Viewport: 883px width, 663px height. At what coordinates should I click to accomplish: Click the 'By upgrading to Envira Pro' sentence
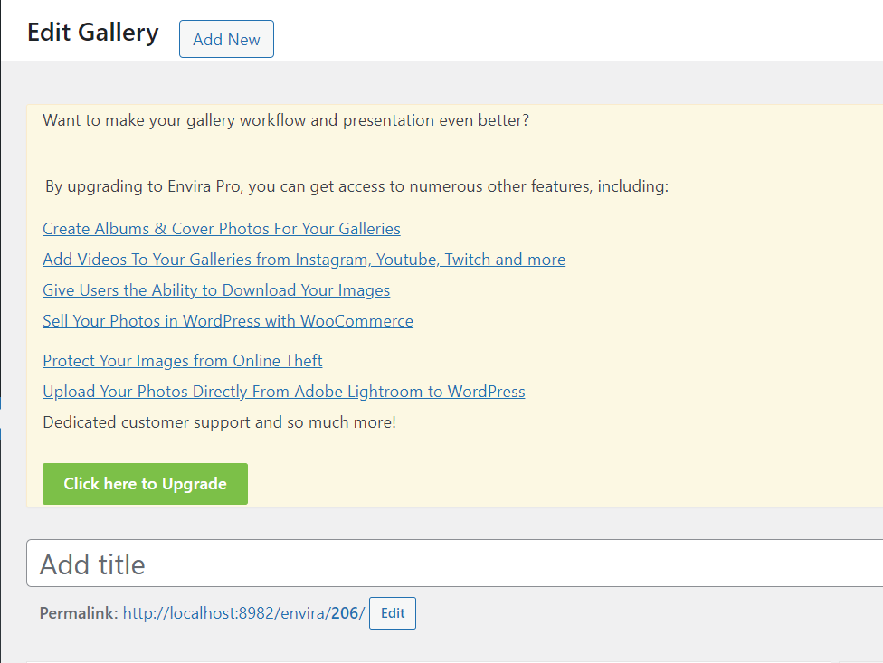click(356, 187)
